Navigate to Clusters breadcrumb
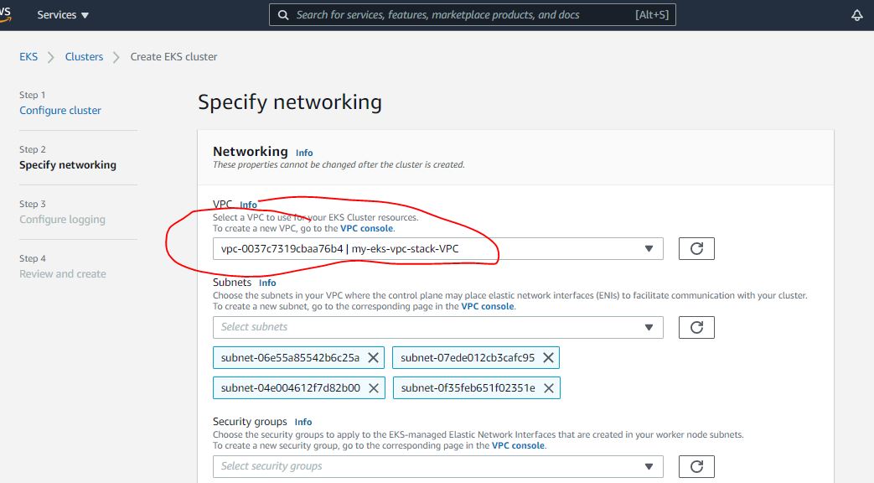Viewport: 874px width, 483px height. 84,57
